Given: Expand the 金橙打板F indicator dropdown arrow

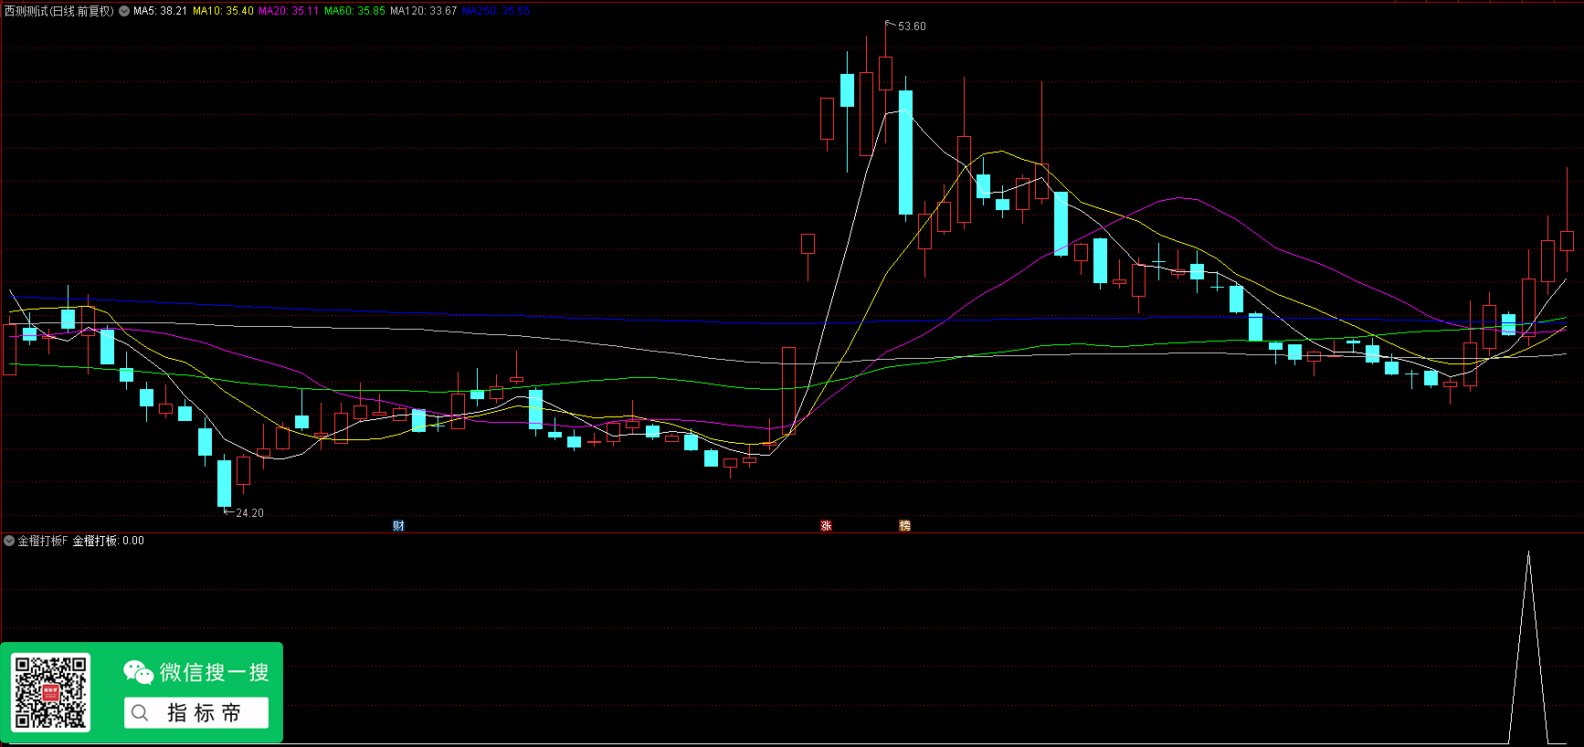Looking at the screenshot, I should (9, 541).
